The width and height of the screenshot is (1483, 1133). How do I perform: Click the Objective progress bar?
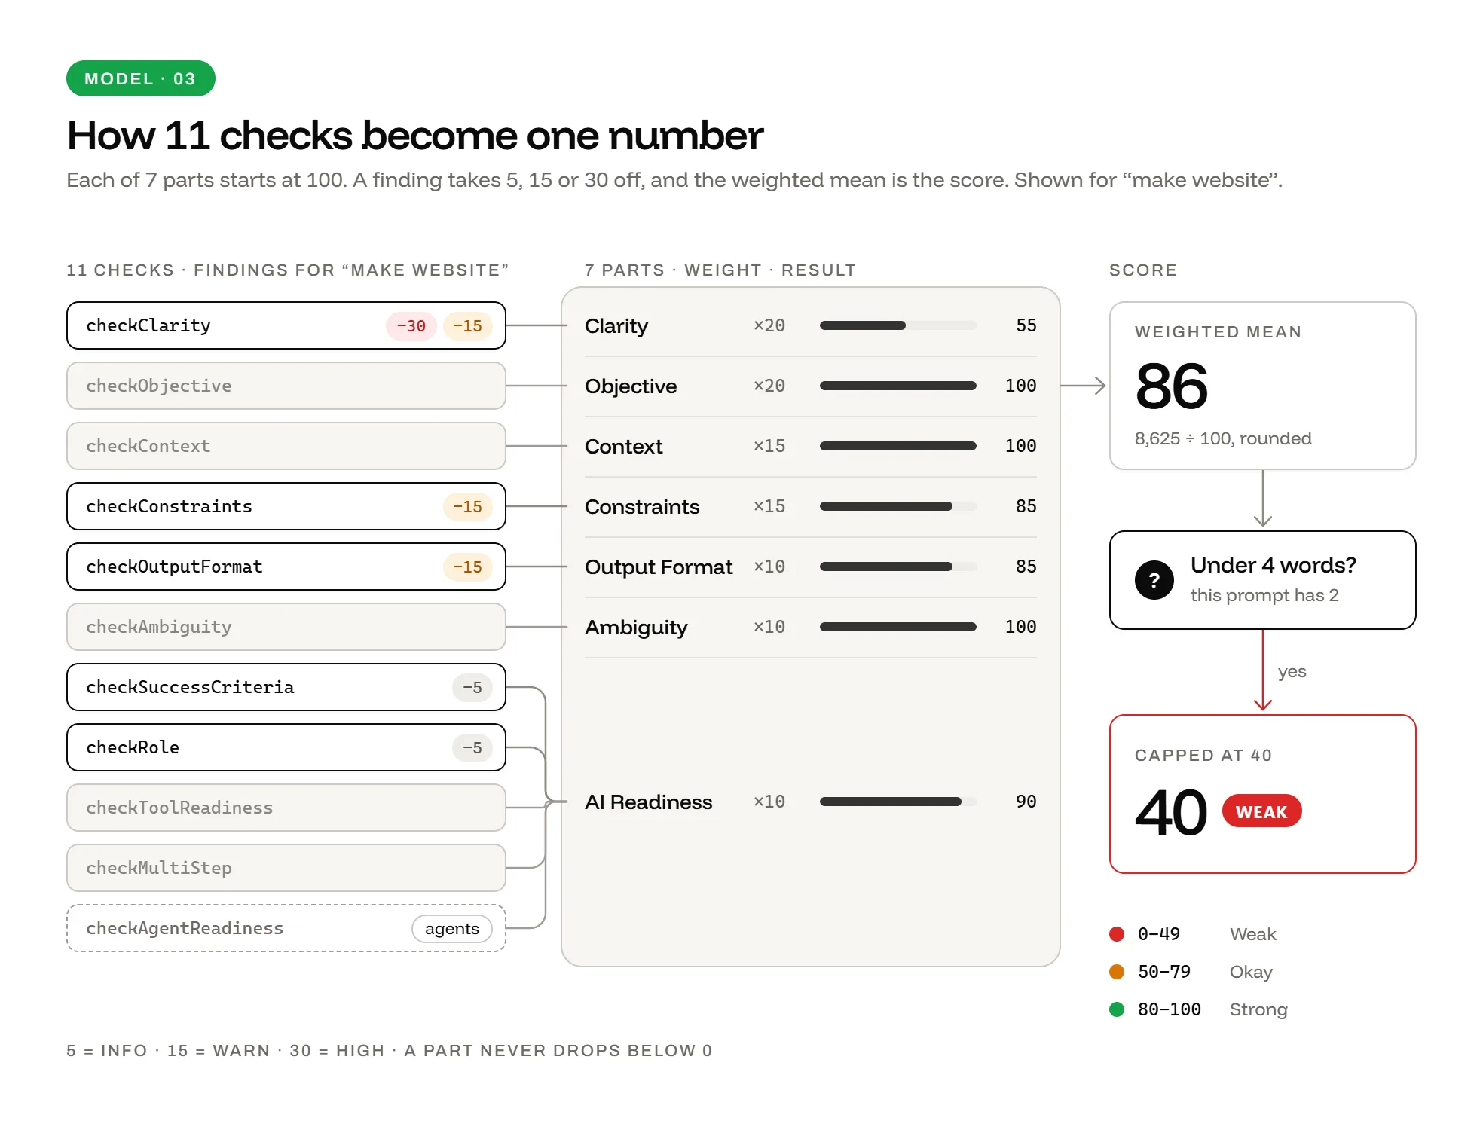tap(898, 386)
